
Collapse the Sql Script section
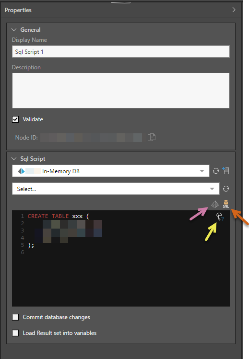click(x=14, y=159)
